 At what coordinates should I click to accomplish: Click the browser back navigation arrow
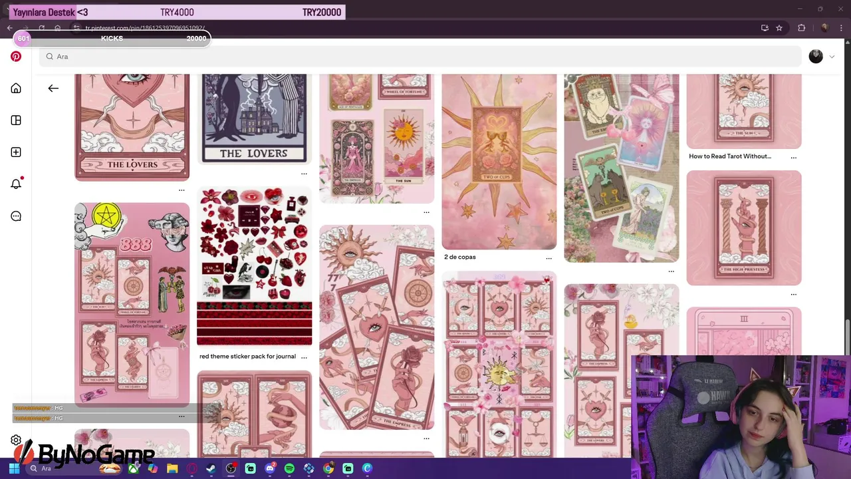(9, 28)
